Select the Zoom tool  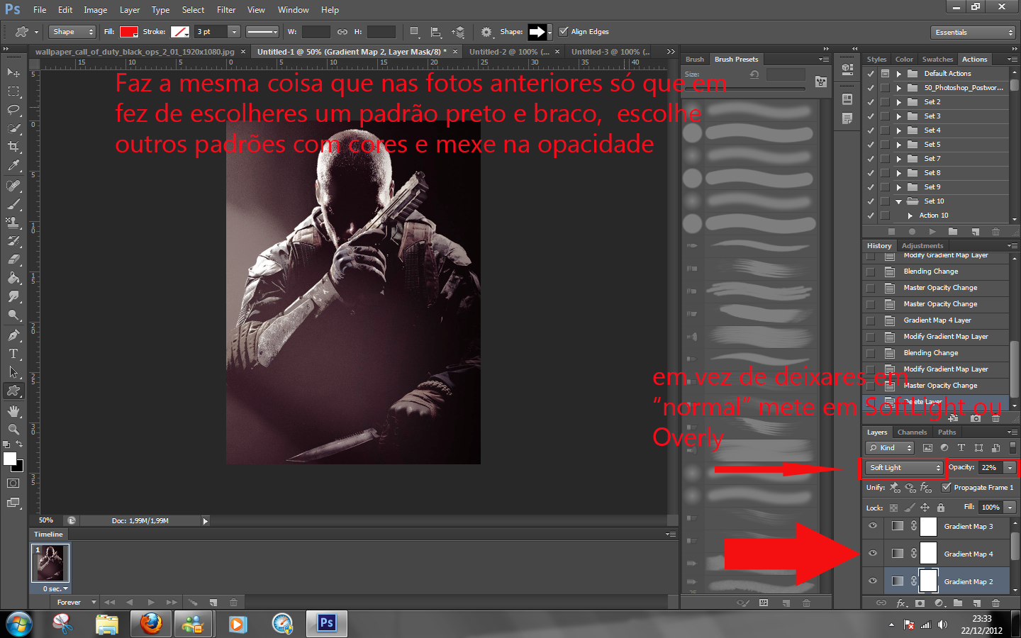13,430
